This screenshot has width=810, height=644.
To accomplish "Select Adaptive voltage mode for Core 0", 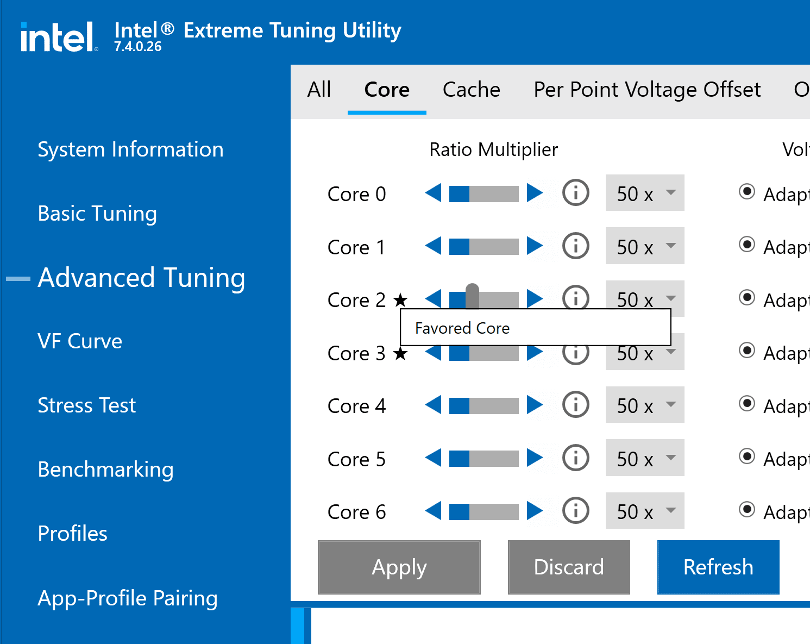I will 747,191.
